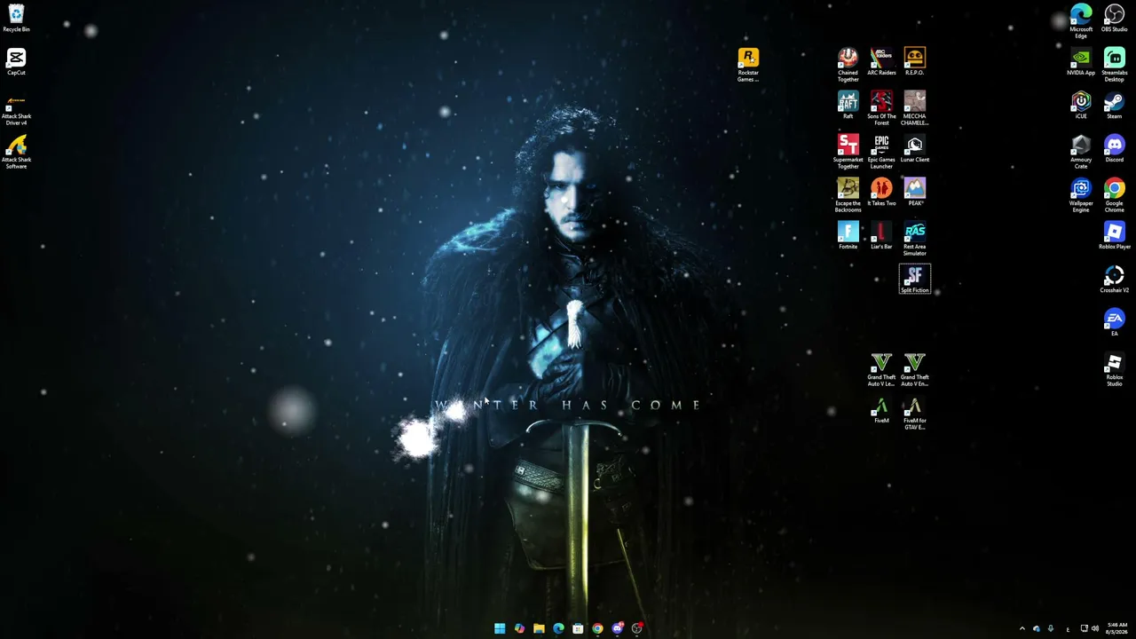Image resolution: width=1136 pixels, height=639 pixels.
Task: Click the It Takes Two game icon
Action: click(x=881, y=193)
